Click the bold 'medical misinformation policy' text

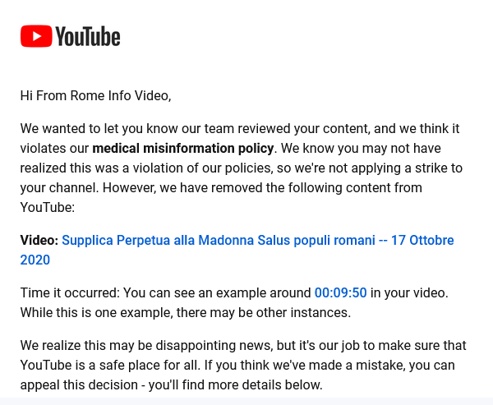point(183,148)
